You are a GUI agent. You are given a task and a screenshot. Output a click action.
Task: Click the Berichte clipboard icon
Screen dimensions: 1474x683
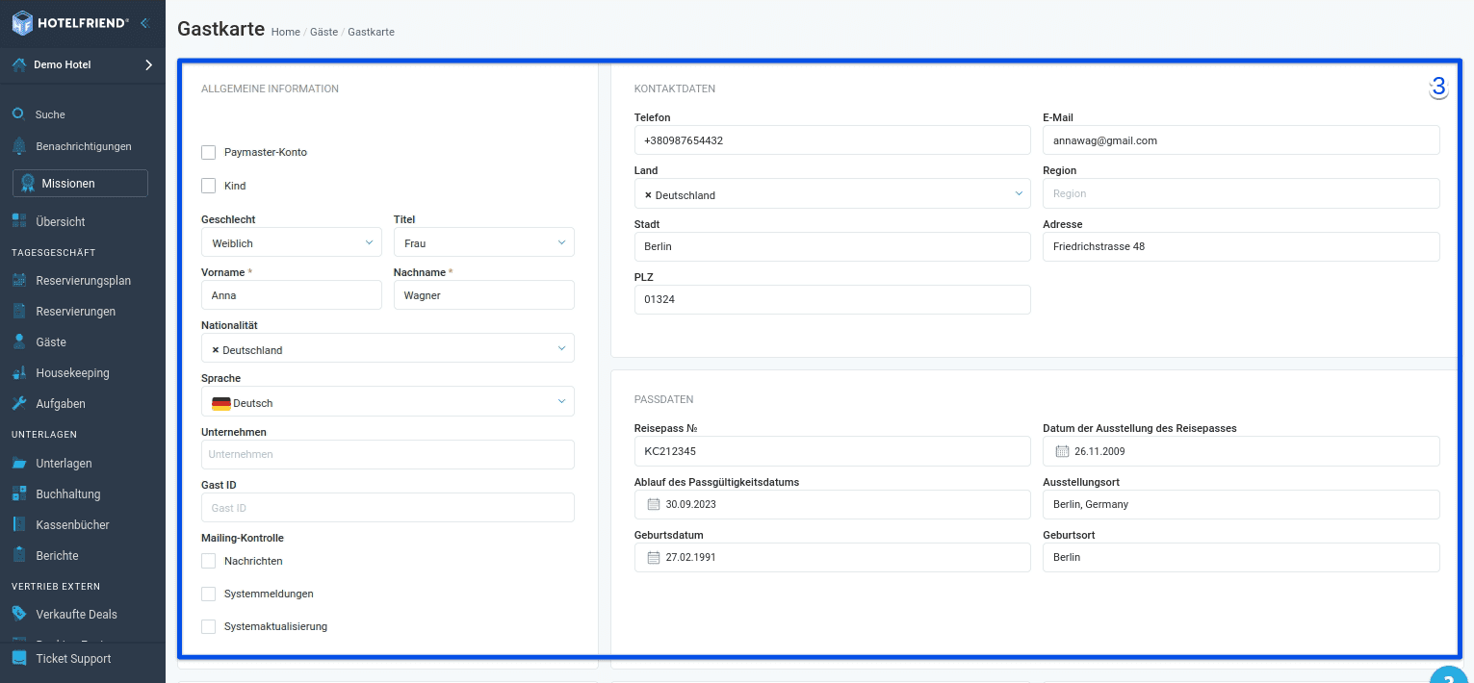point(18,555)
